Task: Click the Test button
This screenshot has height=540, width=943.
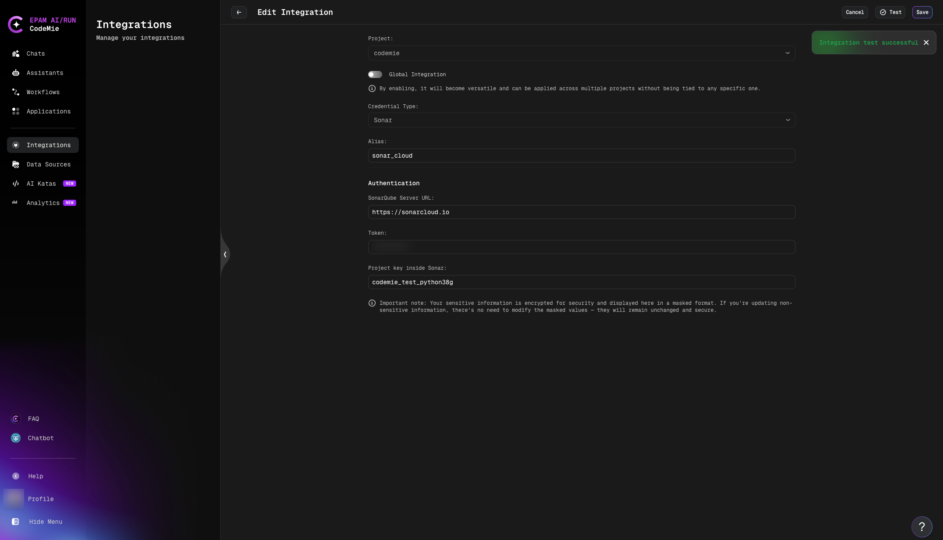Action: tap(890, 12)
